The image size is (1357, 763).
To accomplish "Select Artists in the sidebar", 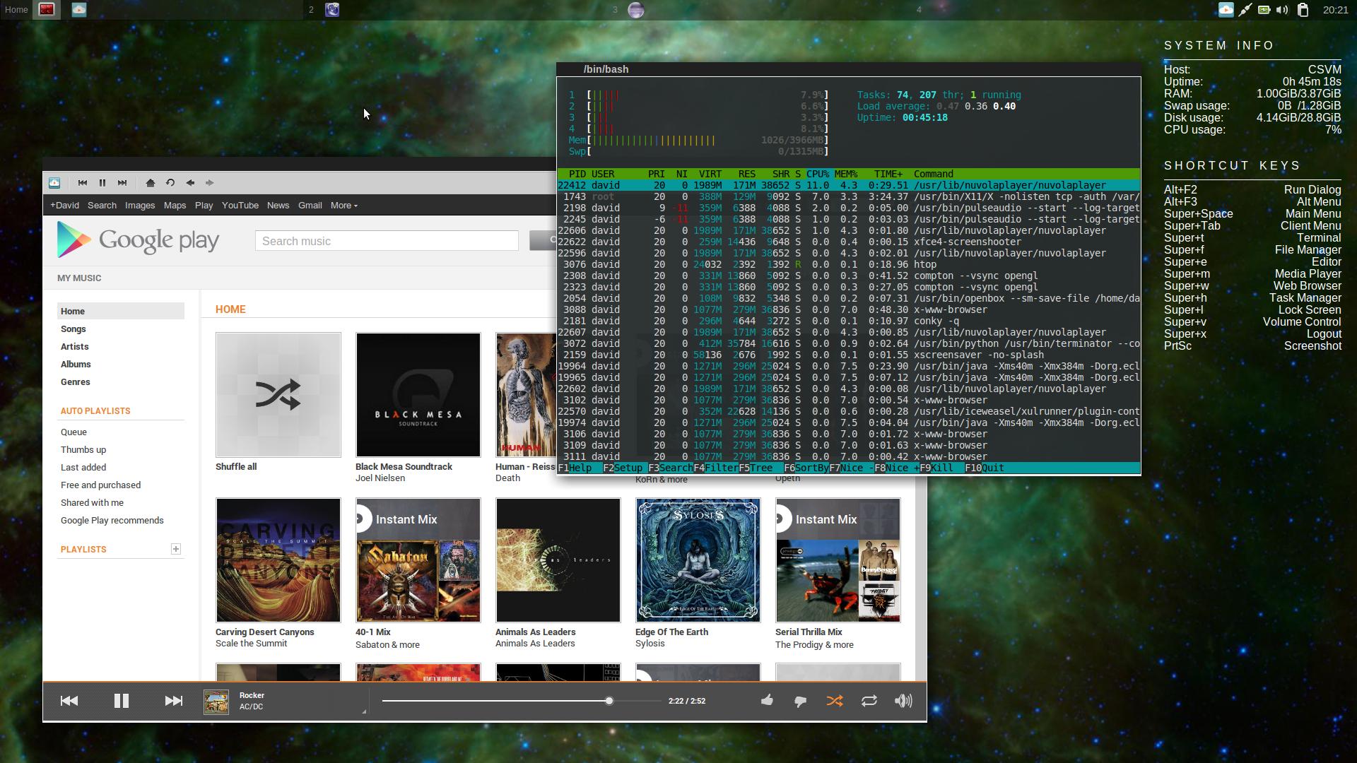I will point(75,347).
